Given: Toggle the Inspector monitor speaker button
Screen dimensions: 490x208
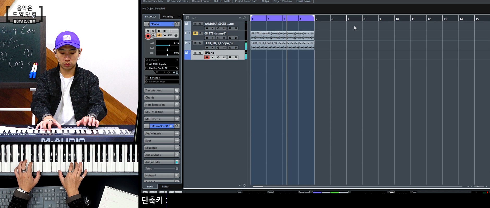Looking at the screenshot, I should 153,36.
